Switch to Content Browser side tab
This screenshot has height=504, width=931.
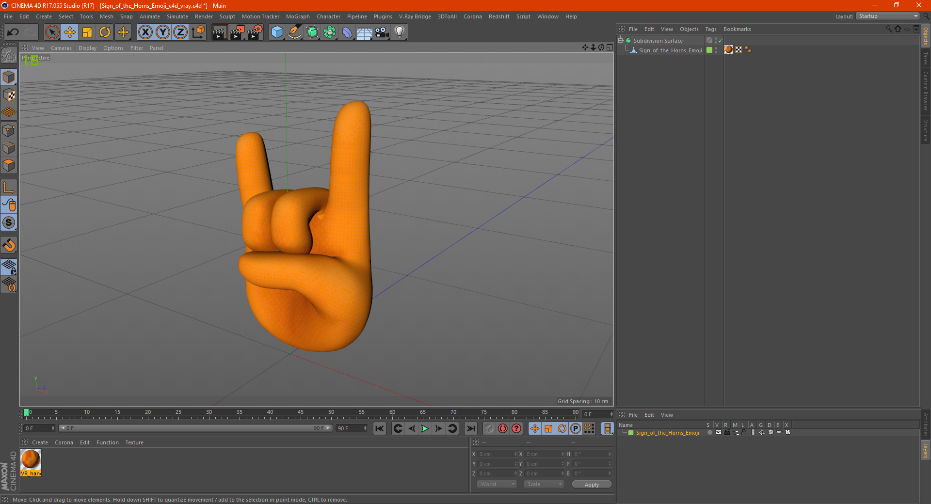tap(926, 91)
